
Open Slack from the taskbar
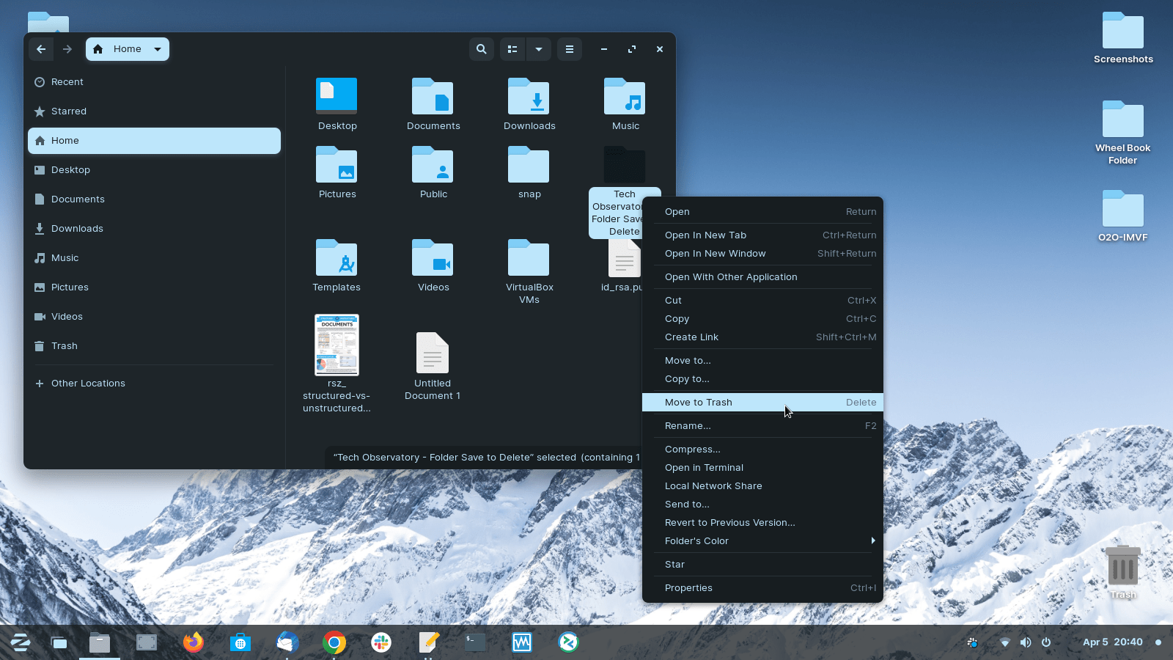(381, 642)
